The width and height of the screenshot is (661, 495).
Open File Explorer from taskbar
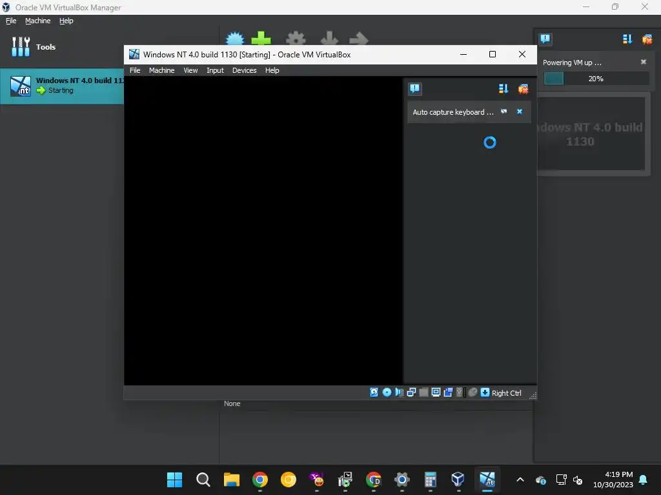(232, 480)
